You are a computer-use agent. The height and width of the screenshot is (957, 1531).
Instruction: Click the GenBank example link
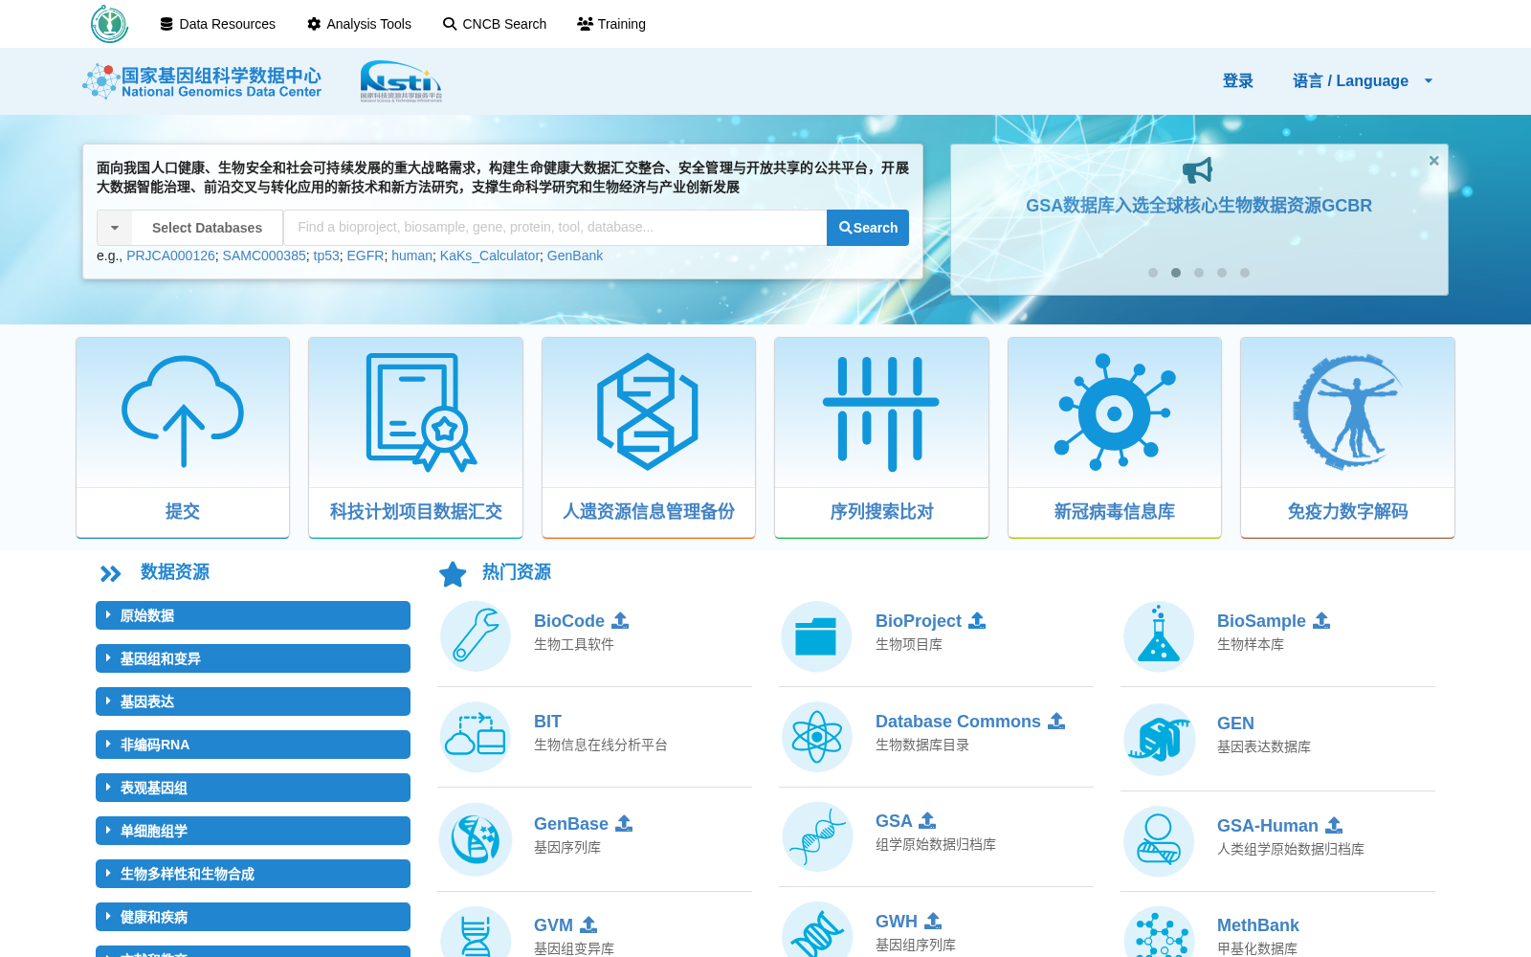pyautogui.click(x=575, y=256)
